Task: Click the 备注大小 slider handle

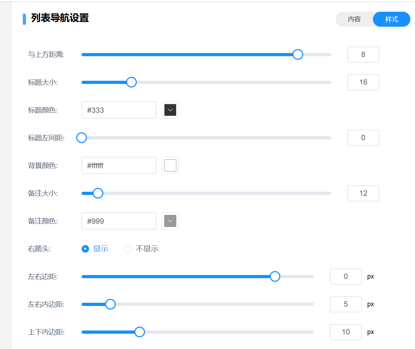Action: coord(98,193)
